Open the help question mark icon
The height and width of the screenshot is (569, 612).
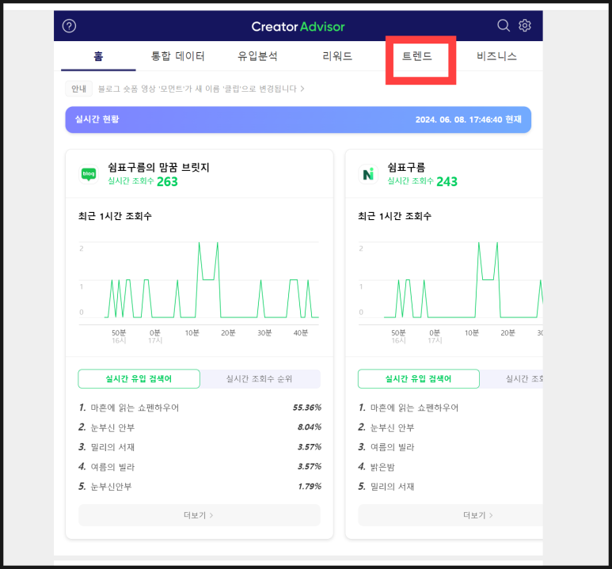(x=69, y=26)
